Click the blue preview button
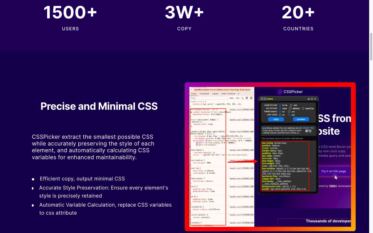373x233 pixels. (301, 119)
